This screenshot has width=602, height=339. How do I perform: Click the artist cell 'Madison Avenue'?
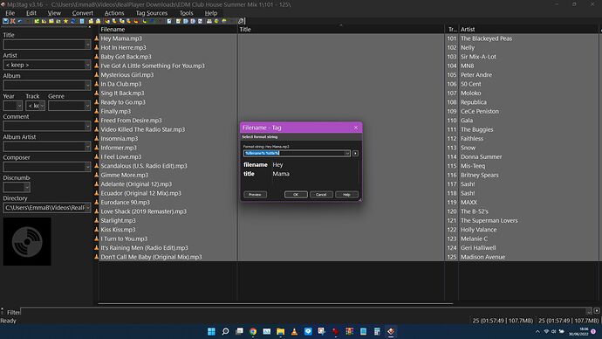(483, 257)
